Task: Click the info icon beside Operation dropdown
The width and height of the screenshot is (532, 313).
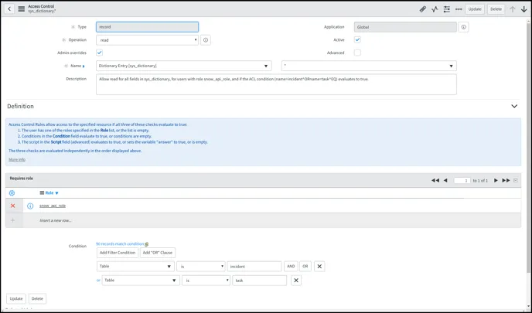Action: click(206, 40)
